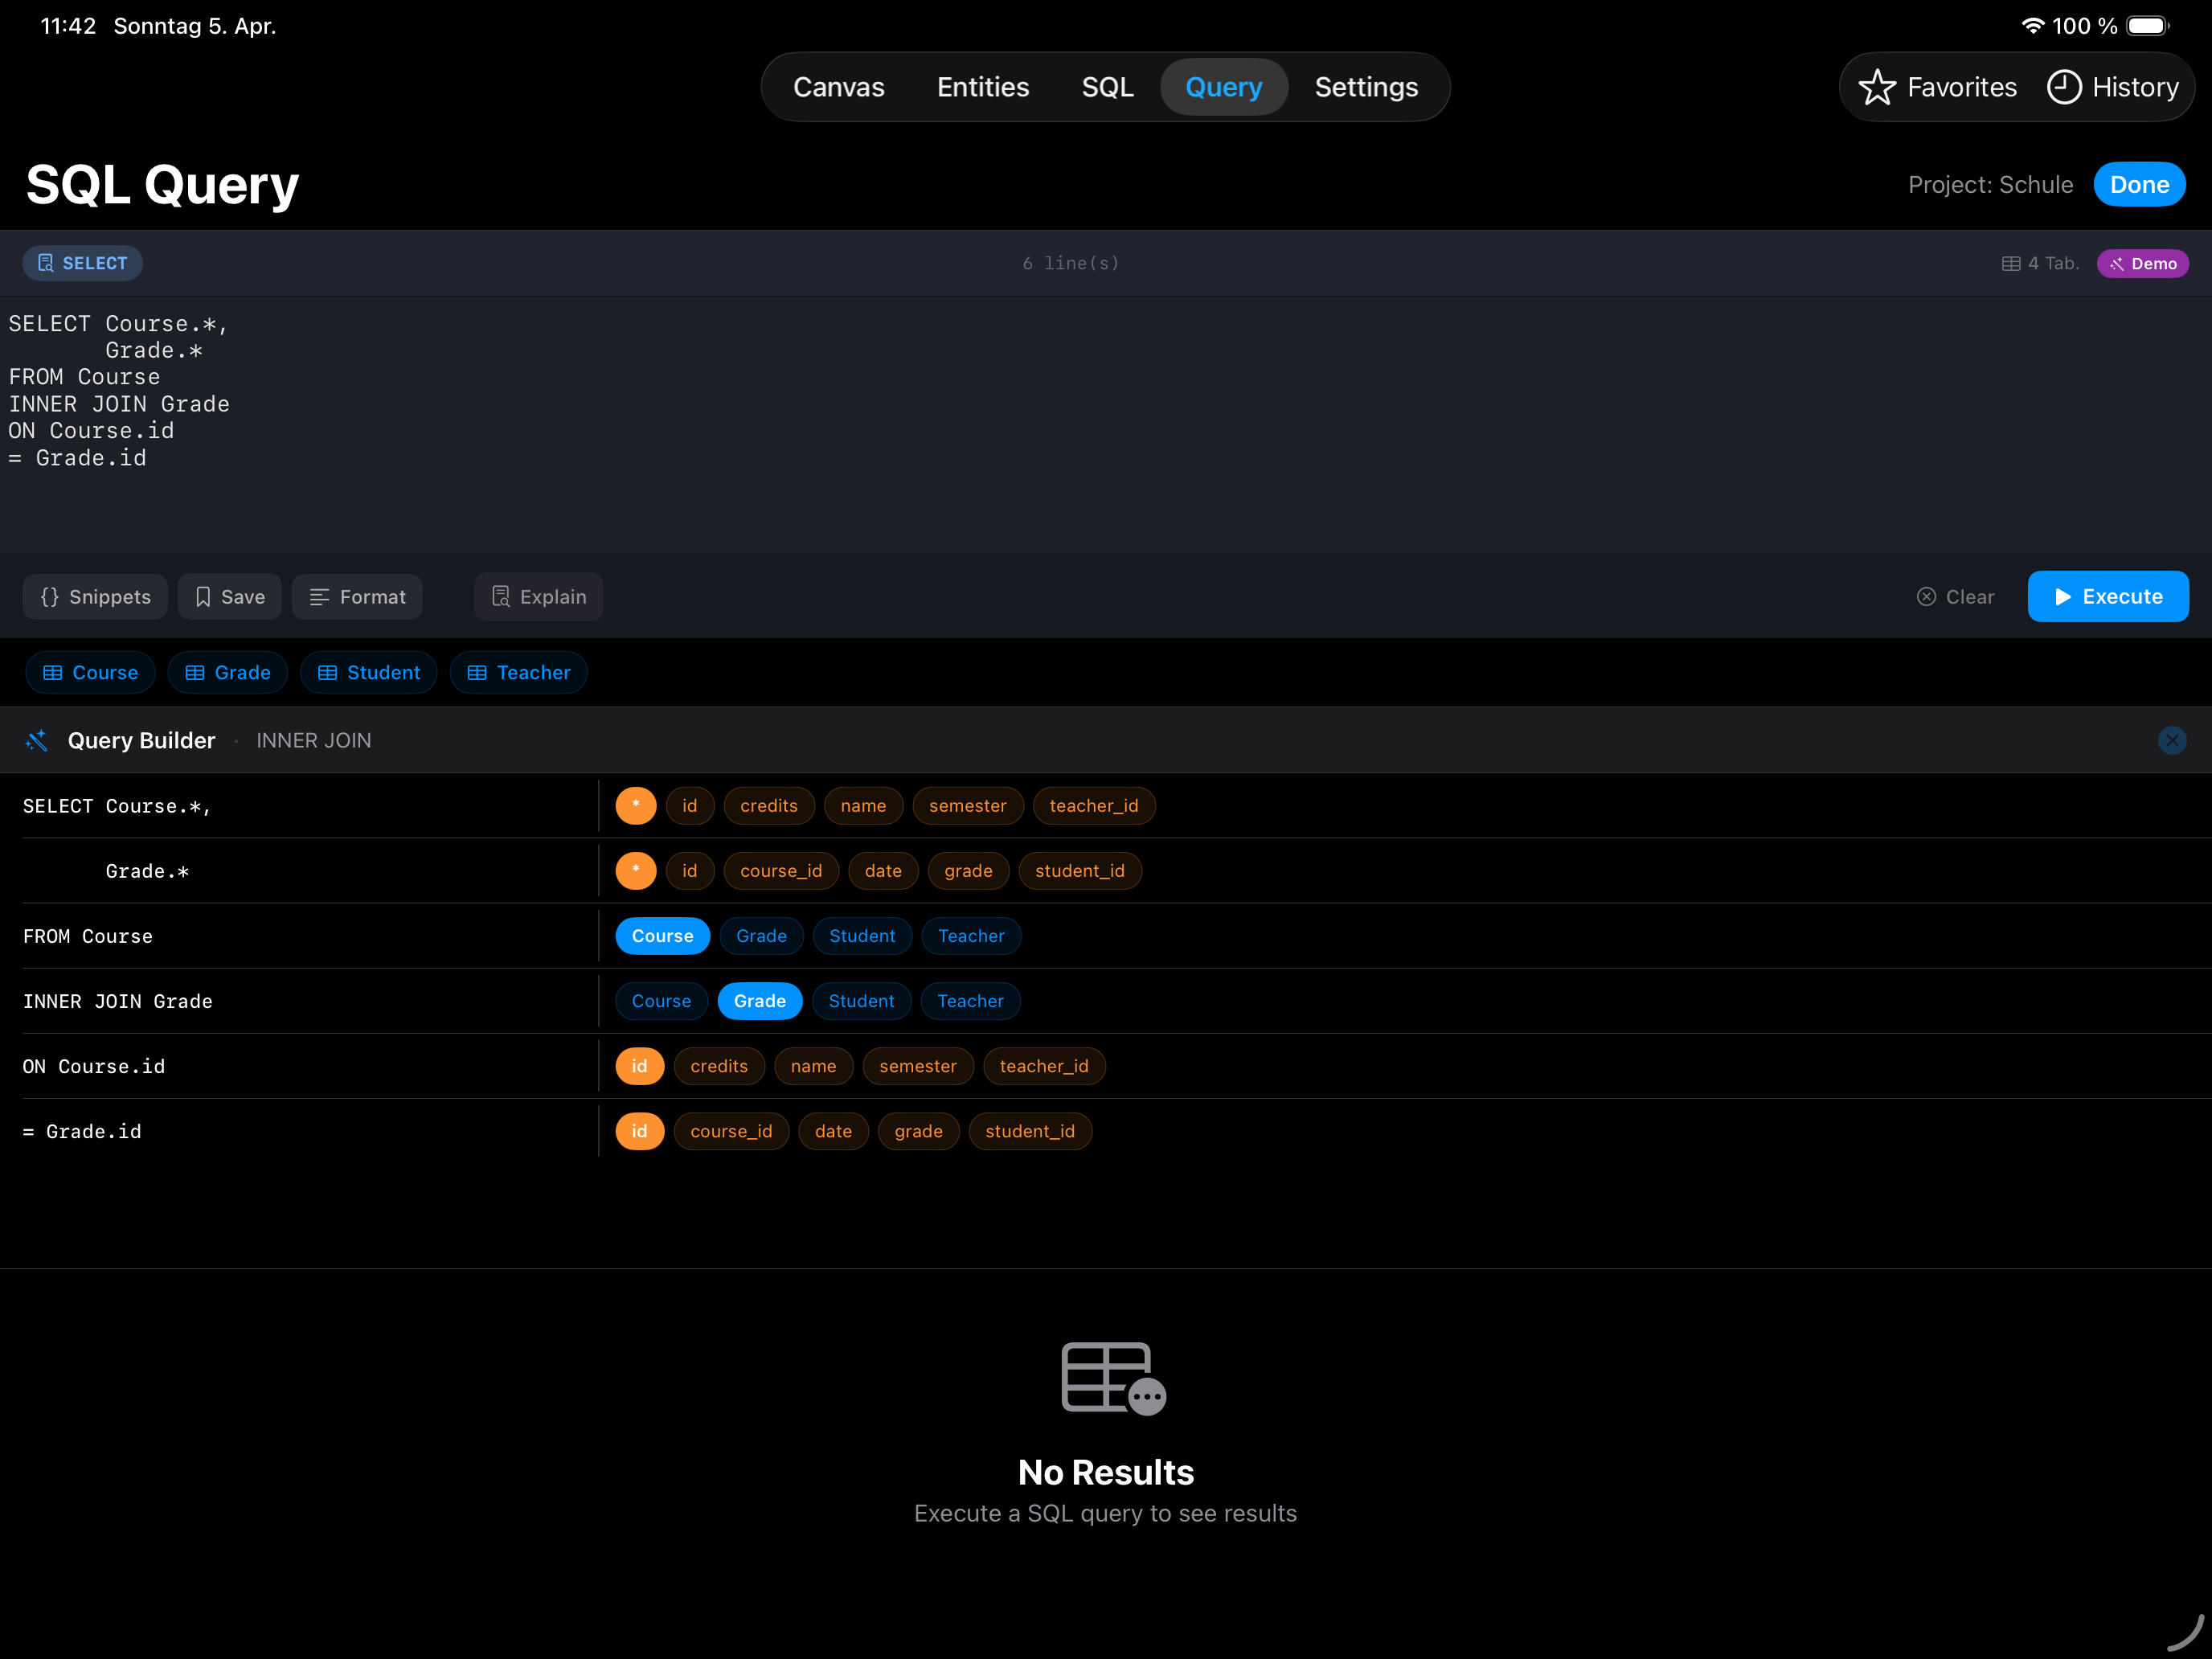This screenshot has width=2212, height=1659.
Task: Click the INNER JOIN label in Query Builder
Action: click(313, 740)
